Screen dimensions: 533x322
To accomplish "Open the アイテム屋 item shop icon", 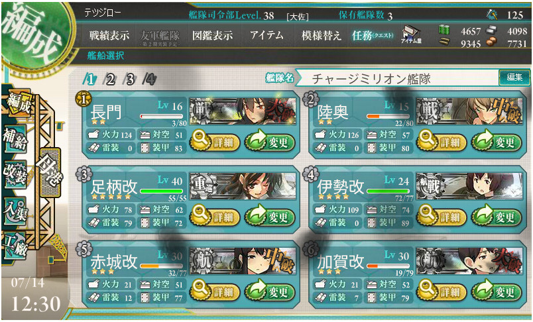I will click(x=411, y=34).
